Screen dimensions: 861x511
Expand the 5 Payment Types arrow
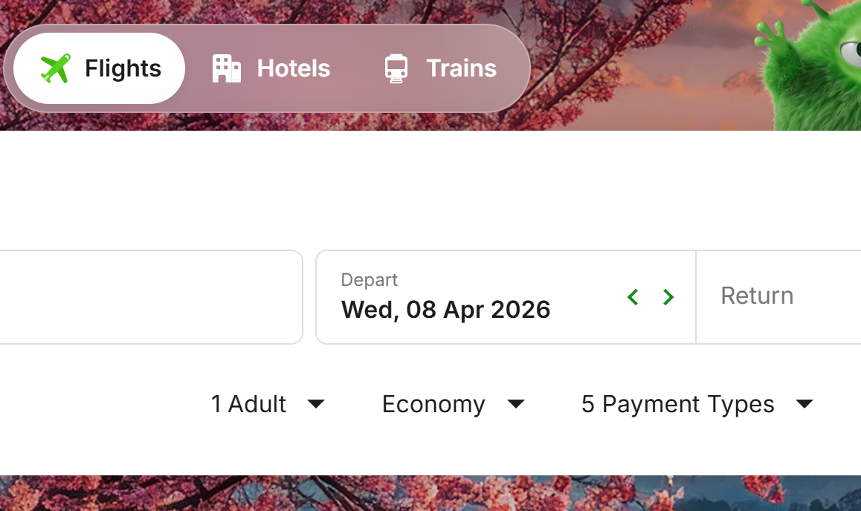point(804,404)
